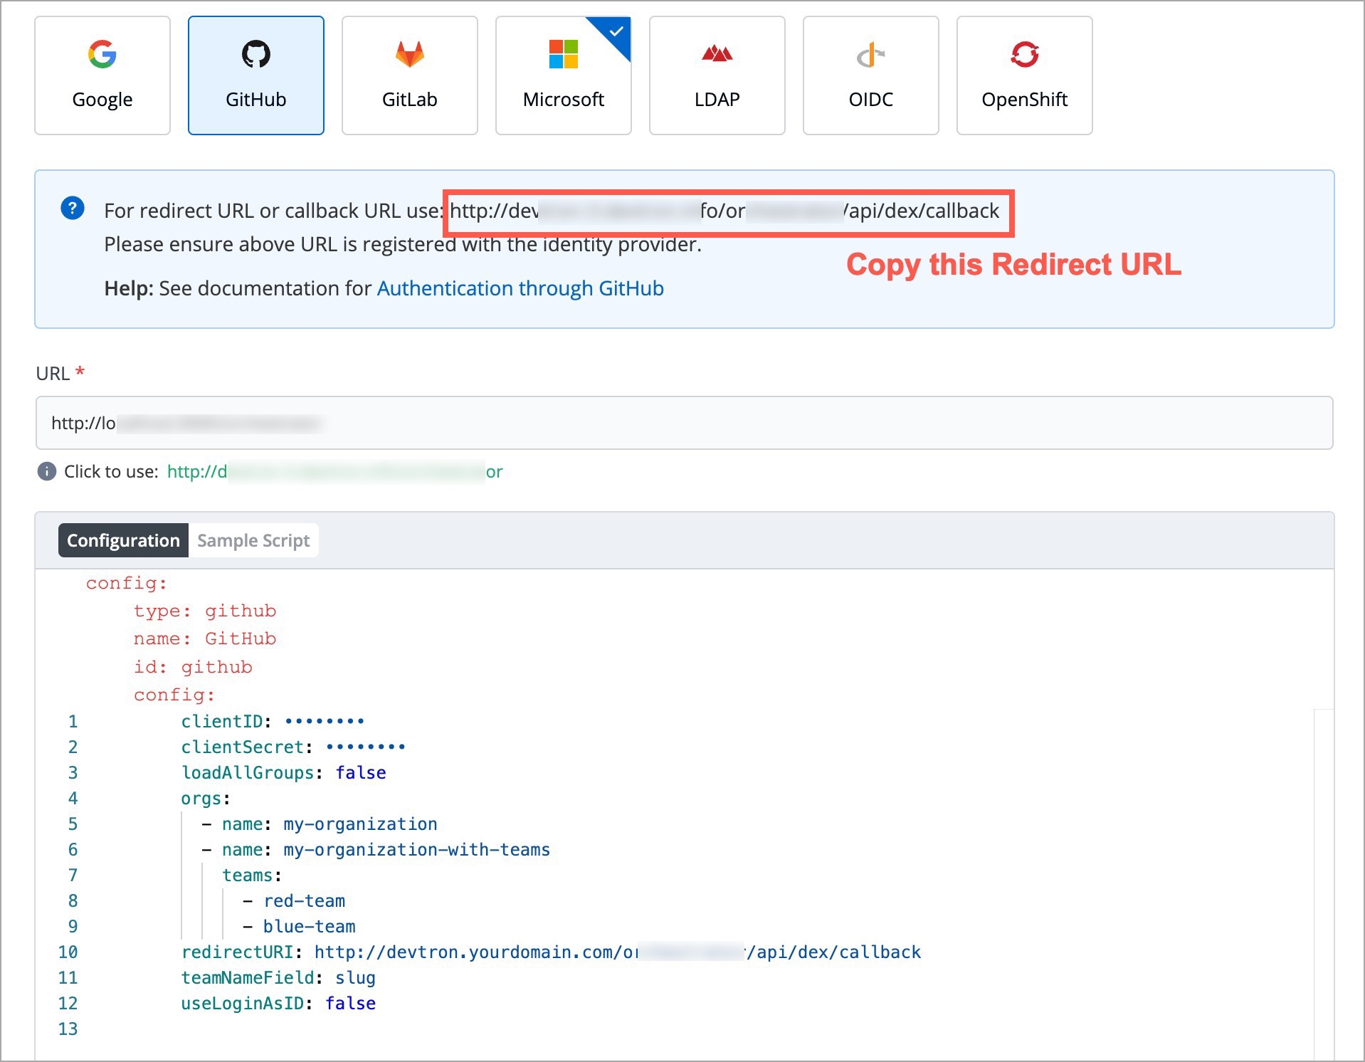Select the OIDC provider icon
Image resolution: width=1365 pixels, height=1062 pixels.
pos(870,55)
